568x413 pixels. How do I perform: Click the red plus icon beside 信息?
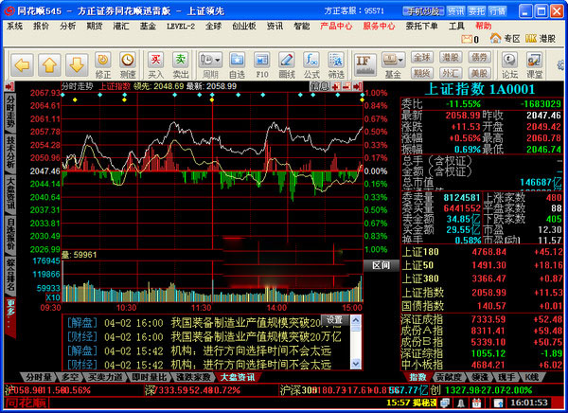click(336, 86)
